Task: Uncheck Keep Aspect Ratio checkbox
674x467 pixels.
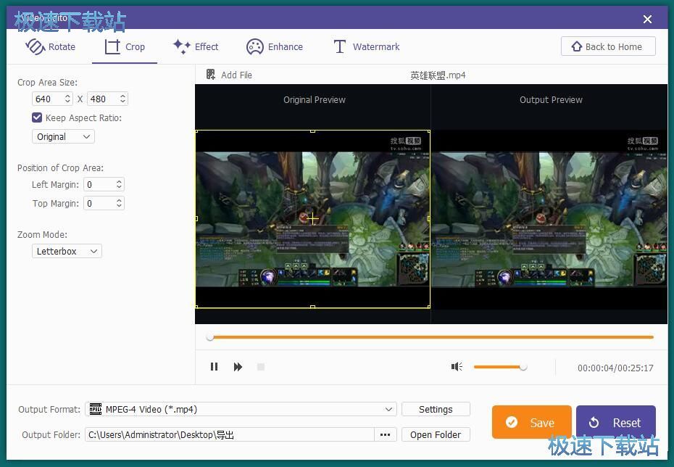Action: [37, 117]
